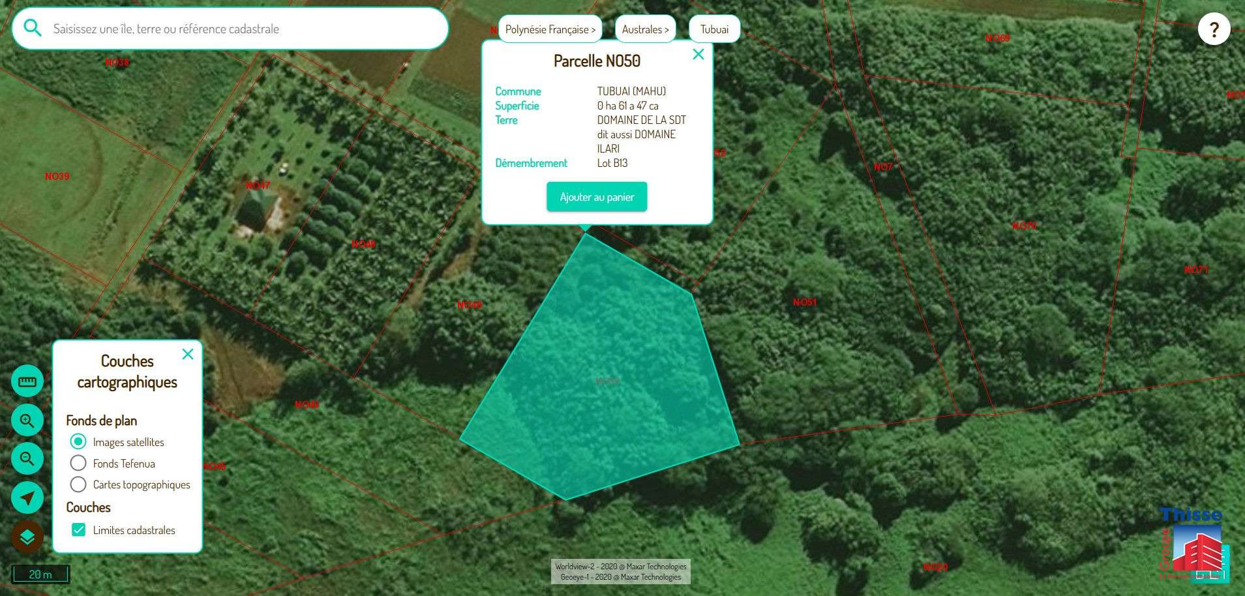Click the Ajouter au panier button
Viewport: 1245px width, 596px height.
[x=597, y=197]
